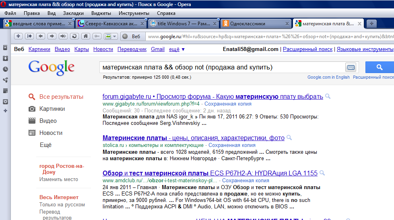Expand the ещё dropdown in top bar

177,49
